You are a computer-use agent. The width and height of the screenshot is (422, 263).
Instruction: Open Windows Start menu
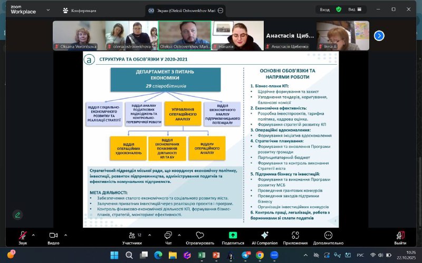point(114,255)
